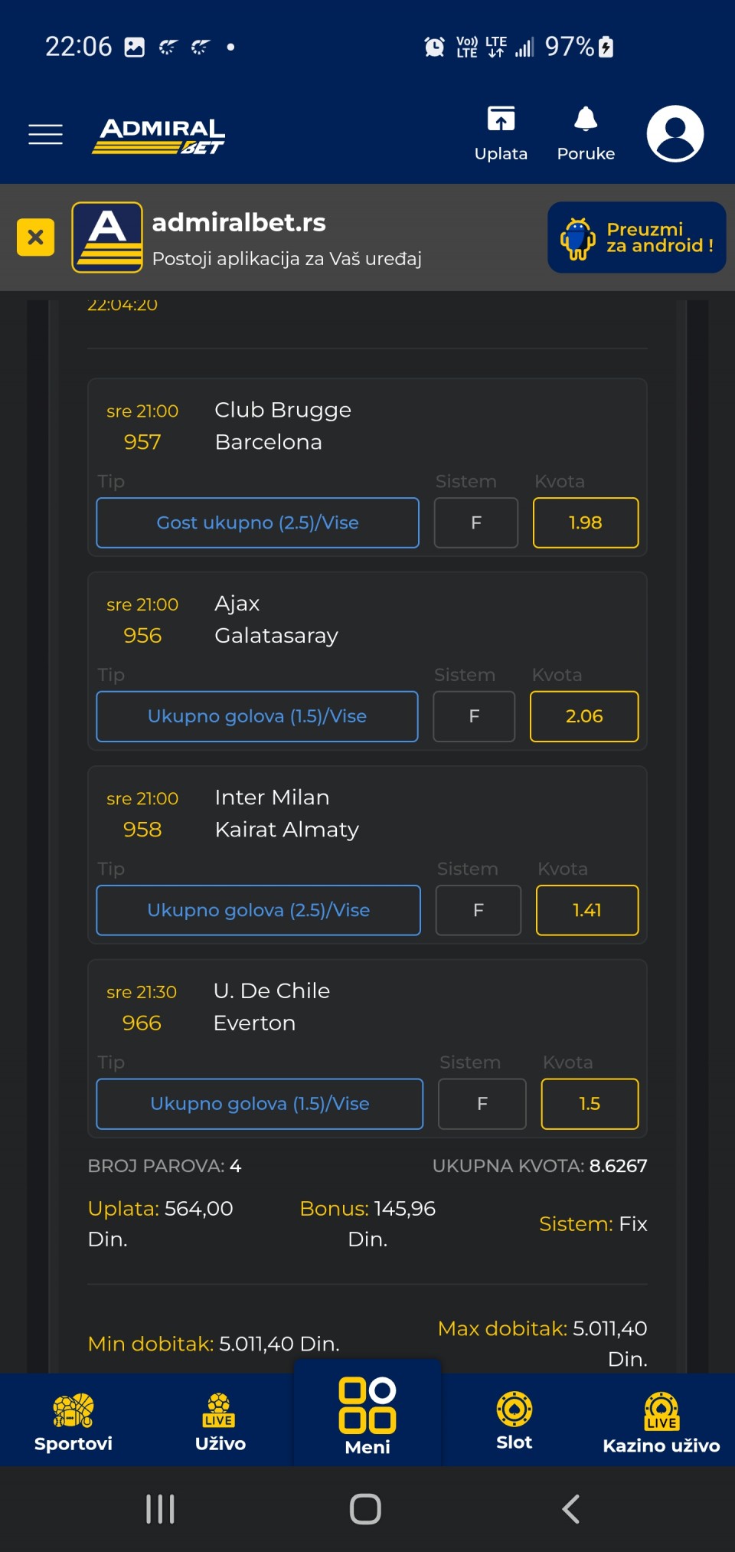The width and height of the screenshot is (735, 1552).
Task: Select Gost ukupno (2.5)/Vise tip
Action: [257, 523]
